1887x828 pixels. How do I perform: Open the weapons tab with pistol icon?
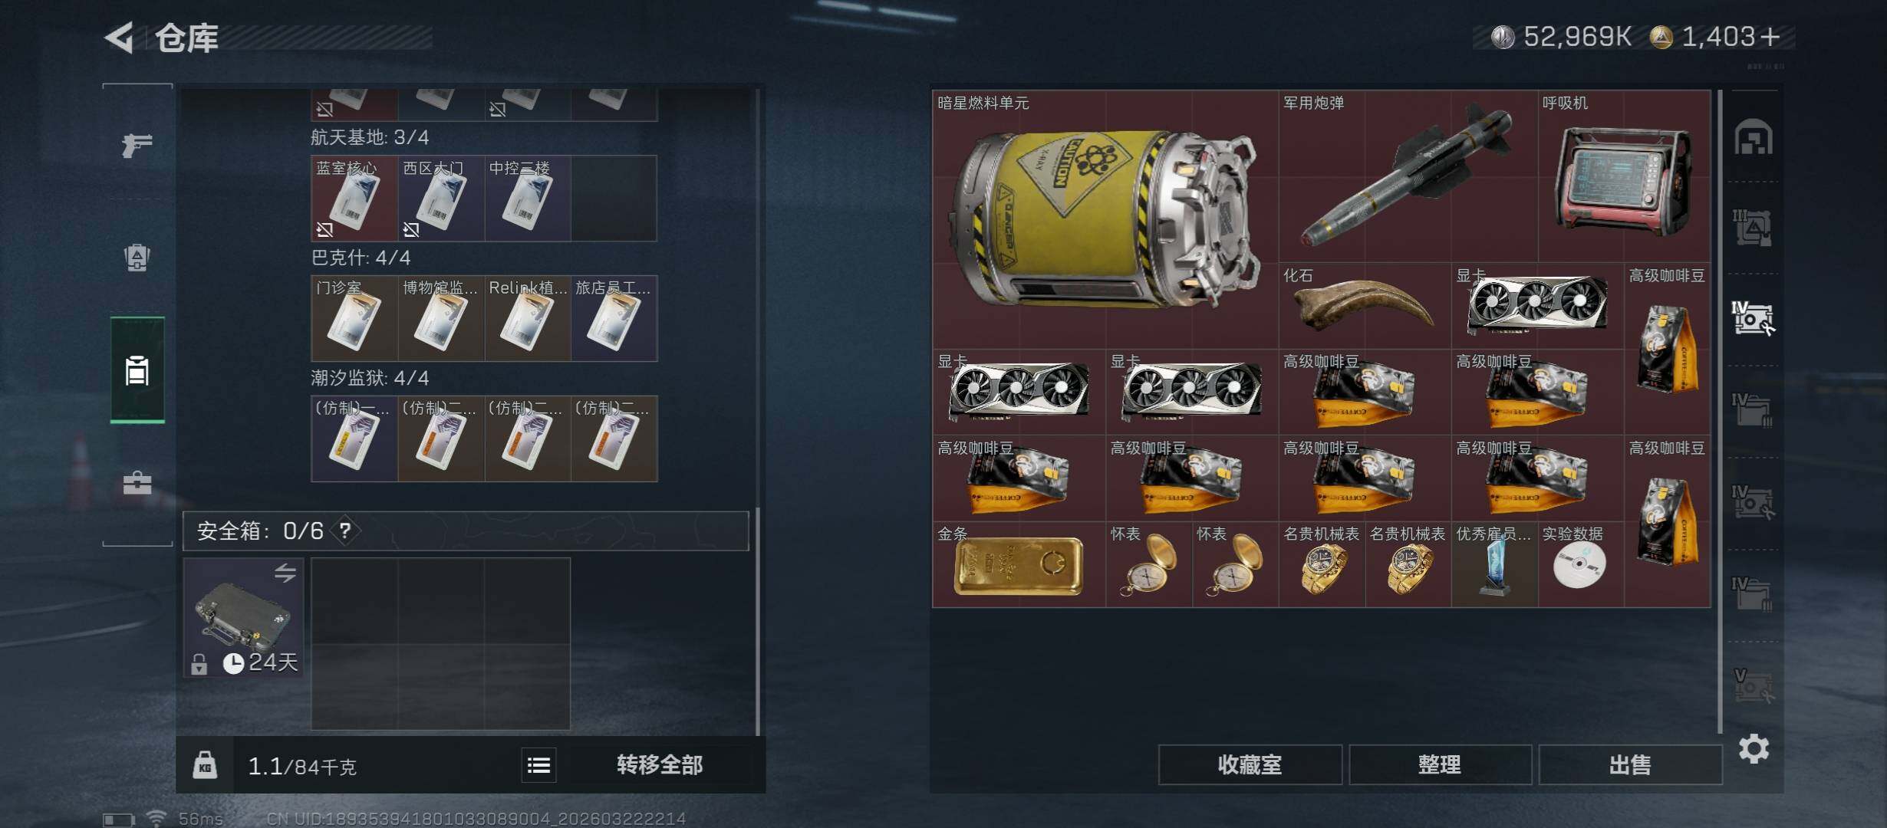[x=137, y=144]
